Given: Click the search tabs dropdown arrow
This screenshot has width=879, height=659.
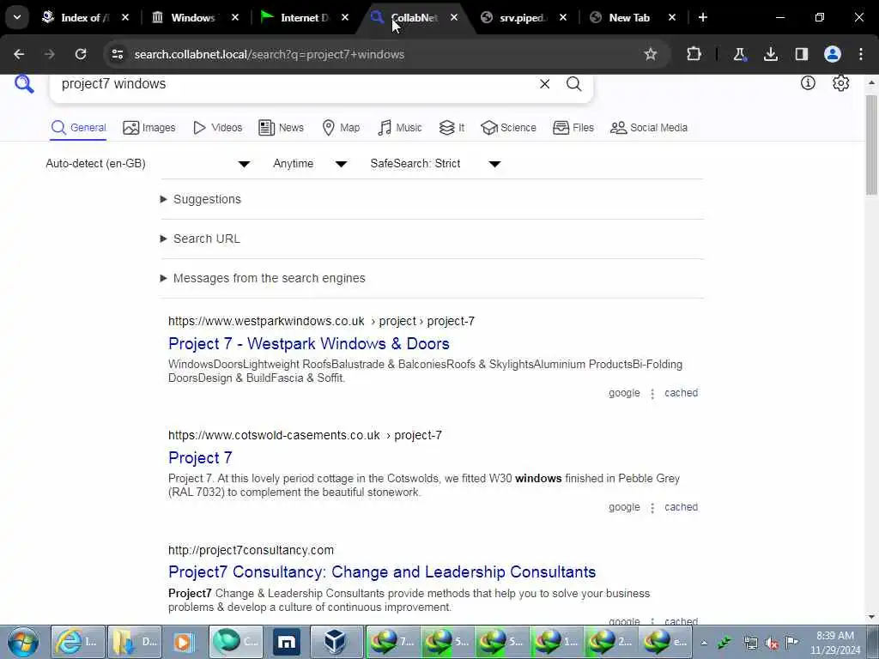Looking at the screenshot, I should 17,17.
